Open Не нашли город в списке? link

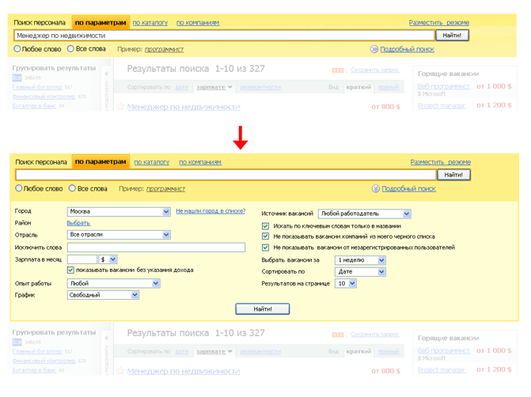click(x=211, y=211)
